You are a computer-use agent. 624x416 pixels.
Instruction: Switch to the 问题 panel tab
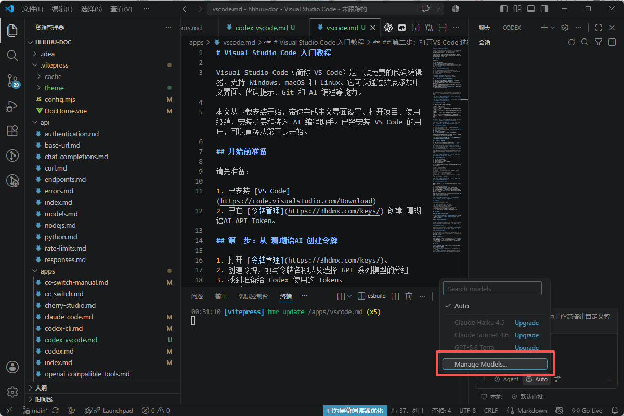(x=197, y=296)
